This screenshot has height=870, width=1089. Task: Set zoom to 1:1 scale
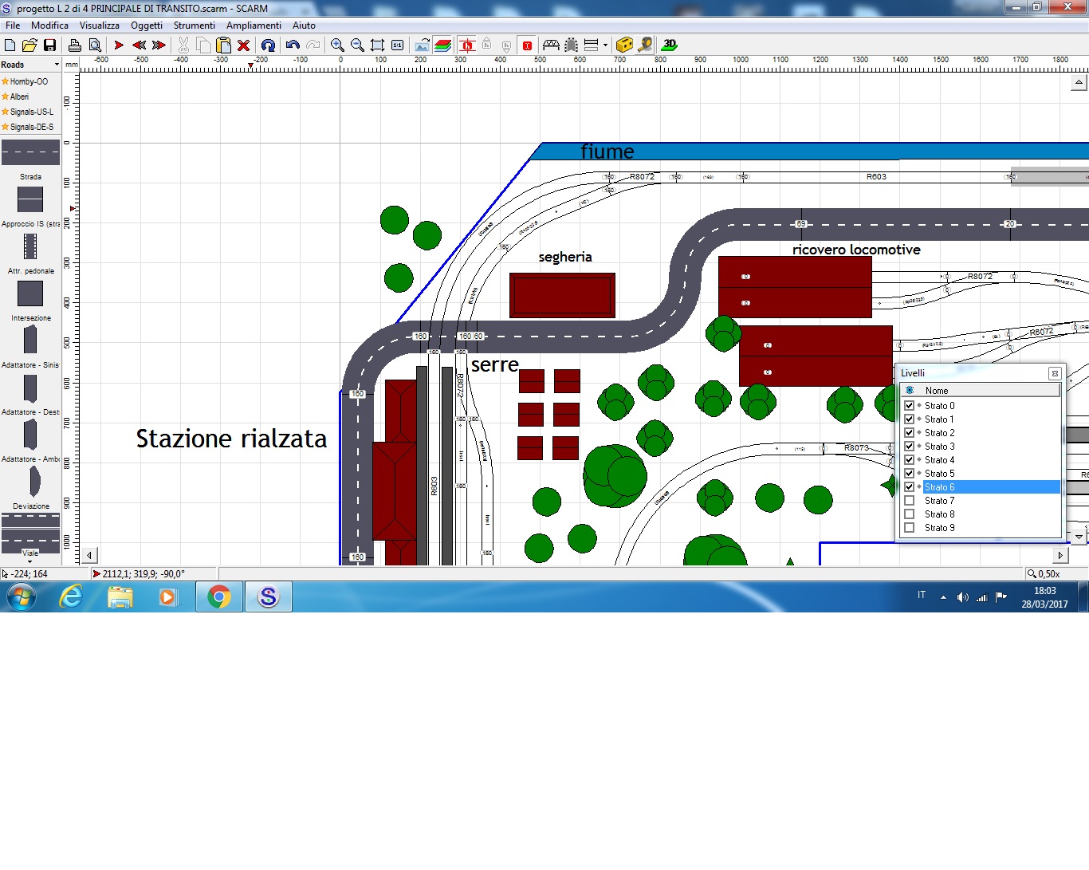397,45
